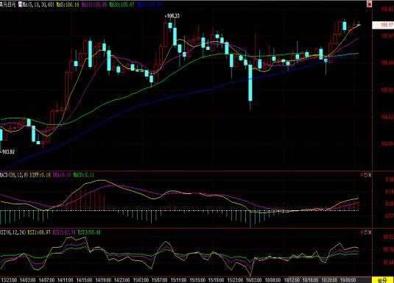Click the 14|23:00 time axis label
This screenshot has height=283, width=394.
pyautogui.click(x=122, y=280)
